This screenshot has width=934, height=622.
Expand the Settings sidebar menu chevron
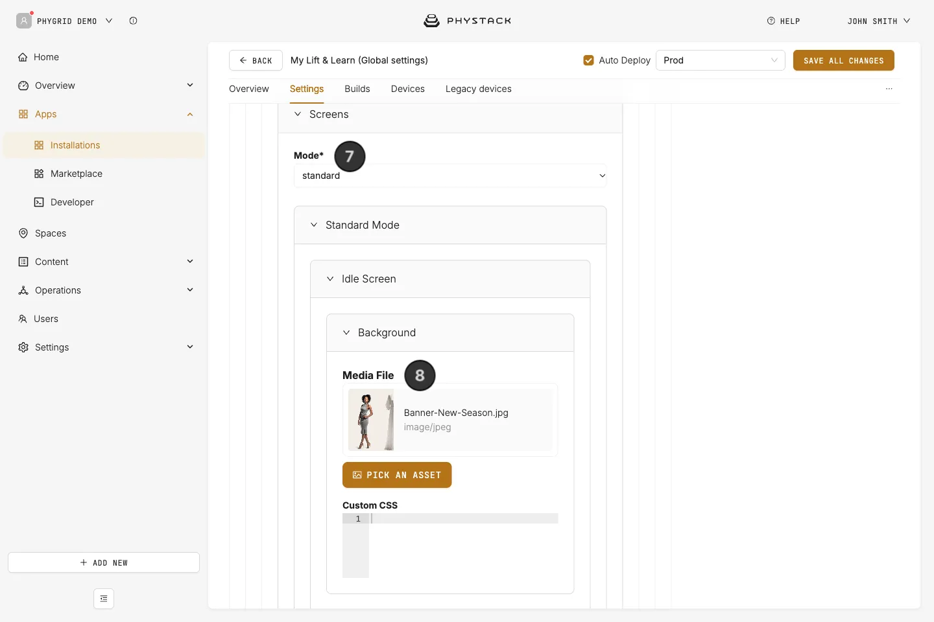click(x=190, y=347)
